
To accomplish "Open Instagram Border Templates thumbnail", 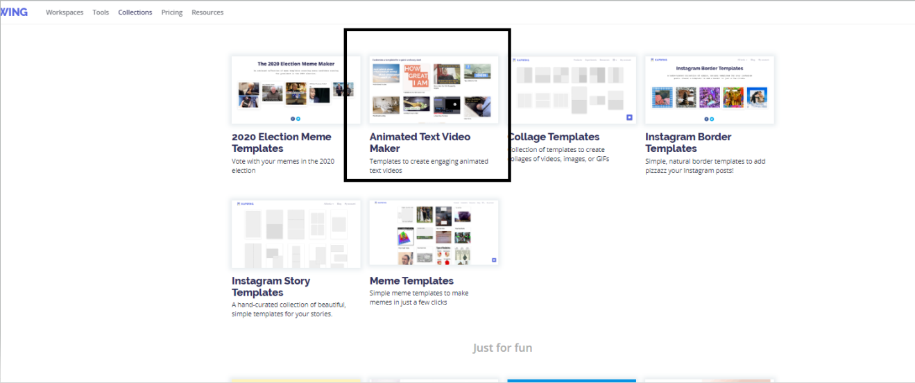I will (710, 90).
